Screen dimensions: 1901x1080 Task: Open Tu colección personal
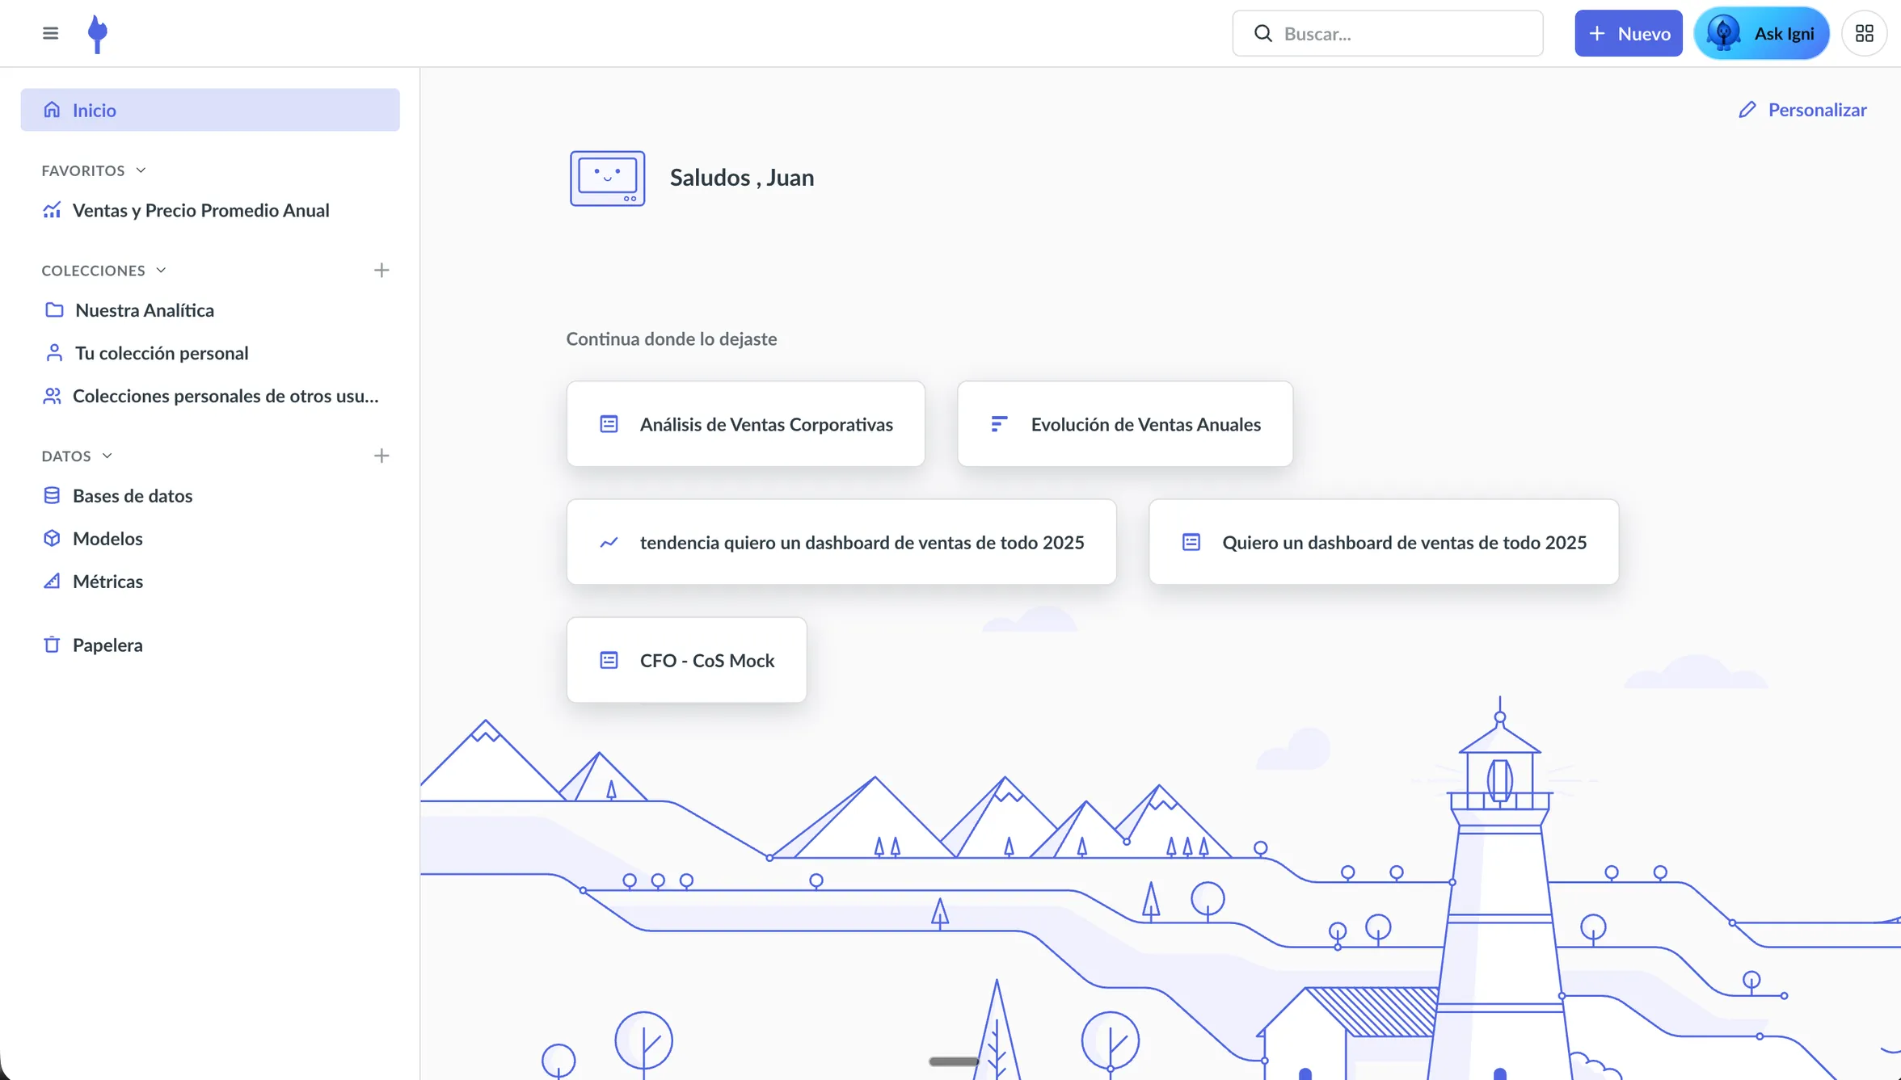pos(210,353)
